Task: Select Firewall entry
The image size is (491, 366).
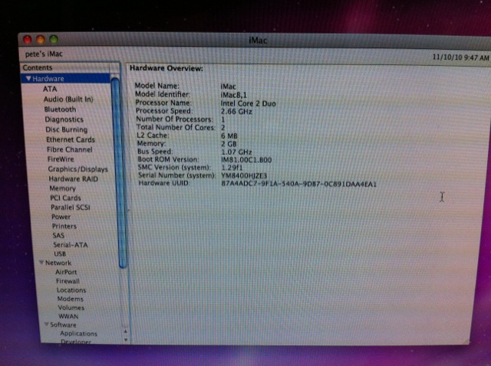Action: pos(68,281)
